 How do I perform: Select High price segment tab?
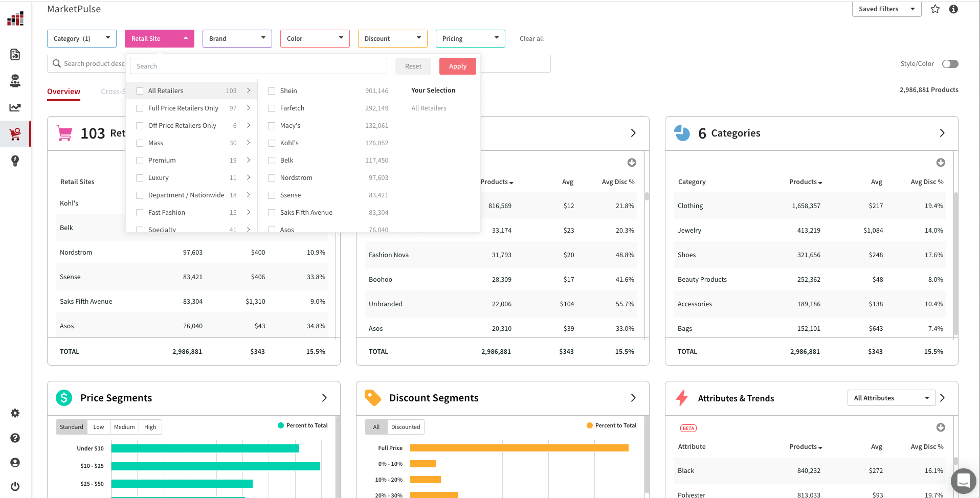point(150,427)
